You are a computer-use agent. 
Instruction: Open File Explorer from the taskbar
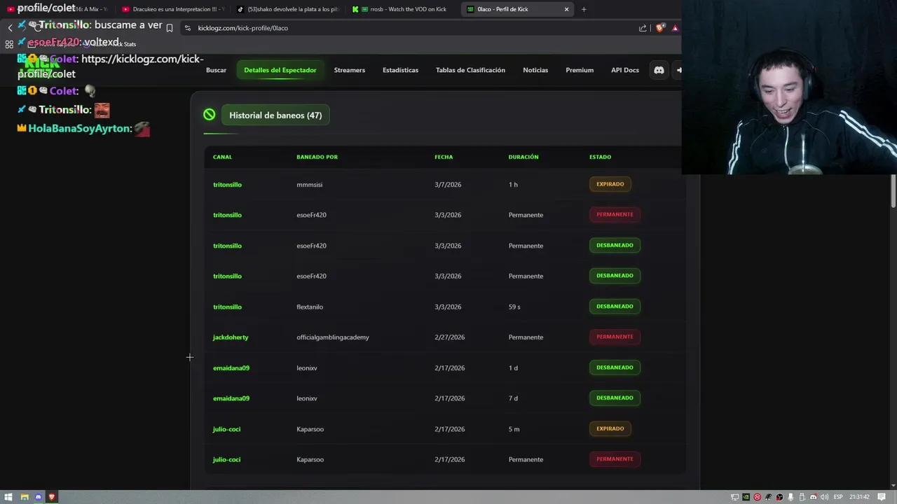click(x=25, y=497)
